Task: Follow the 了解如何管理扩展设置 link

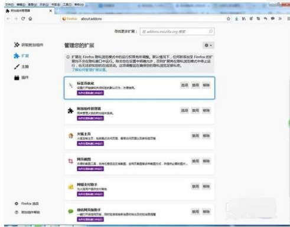Action: 89,70
